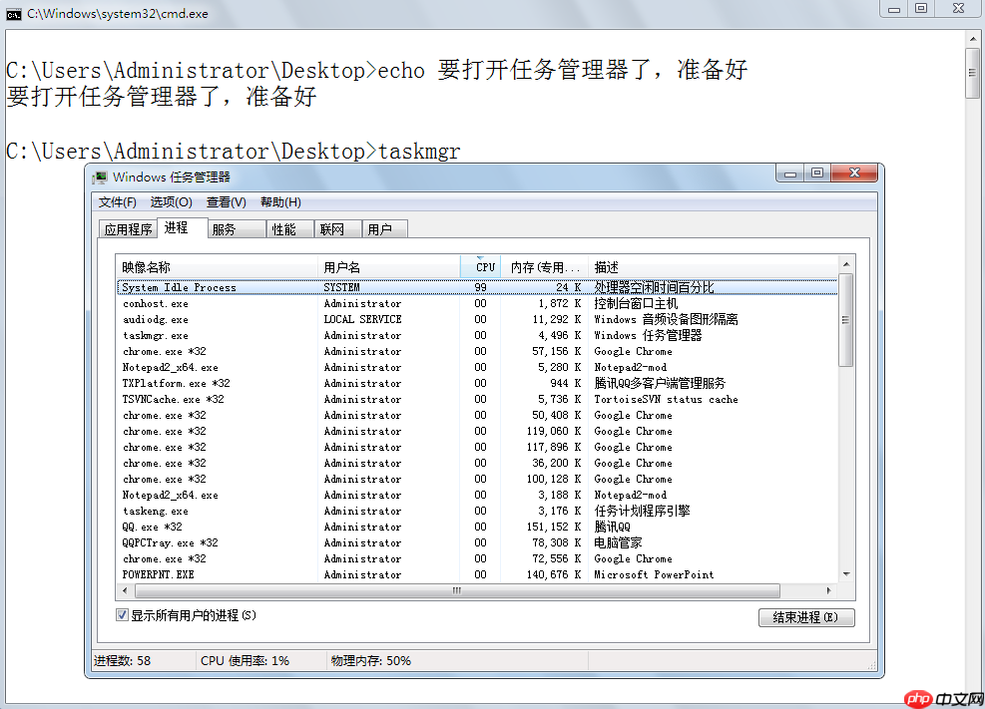Click cmd window scroll up arrow
This screenshot has width=985, height=709.
point(972,39)
